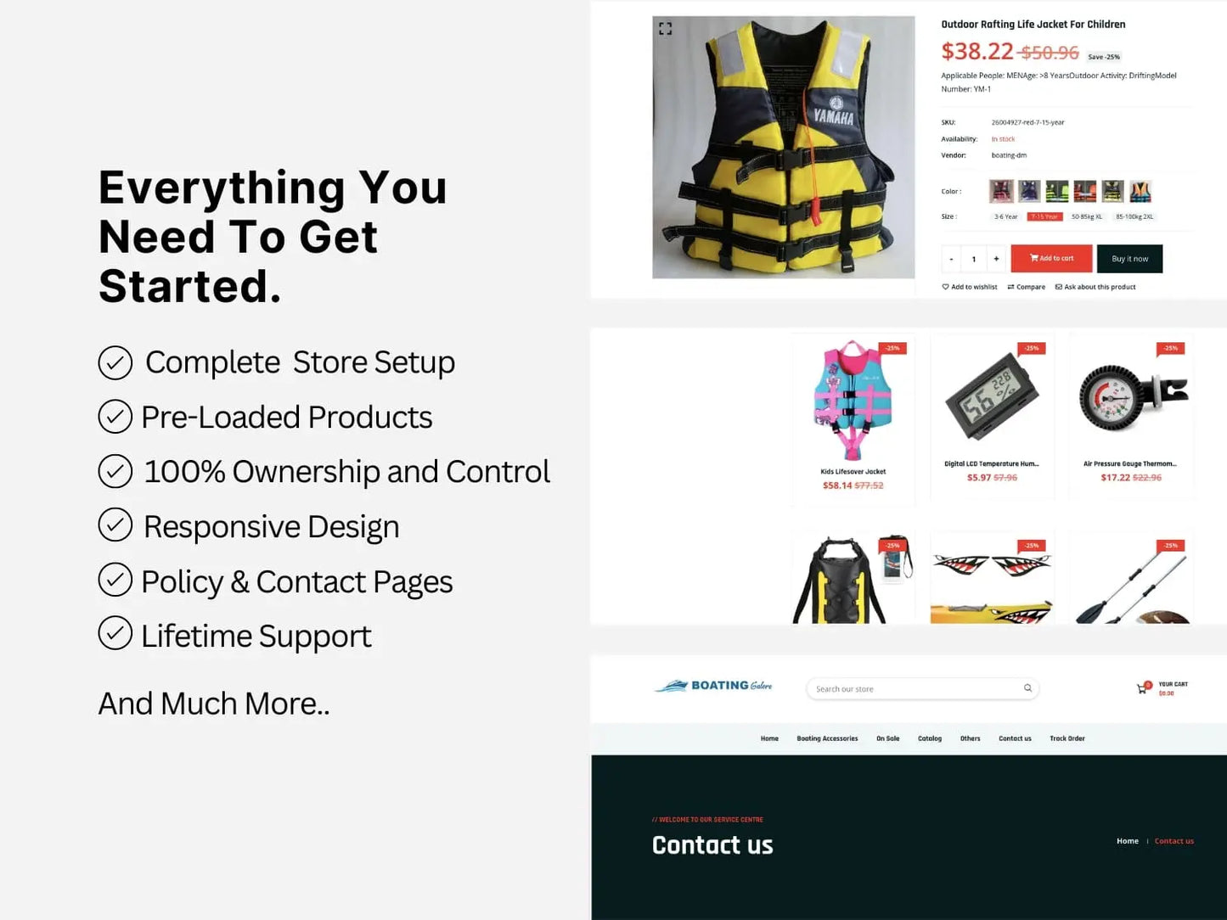
Task: Click the Buy it now button
Action: pos(1129,259)
